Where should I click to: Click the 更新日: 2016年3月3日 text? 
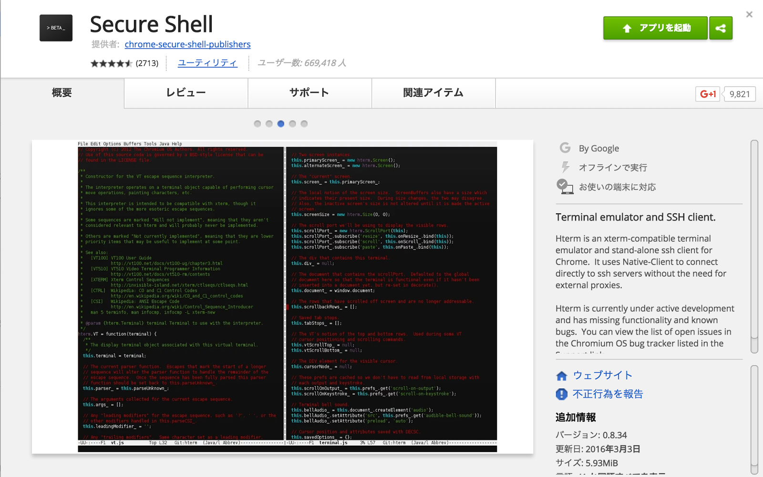(598, 449)
